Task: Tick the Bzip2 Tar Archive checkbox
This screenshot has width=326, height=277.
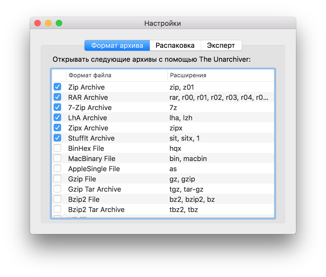Action: 57,209
